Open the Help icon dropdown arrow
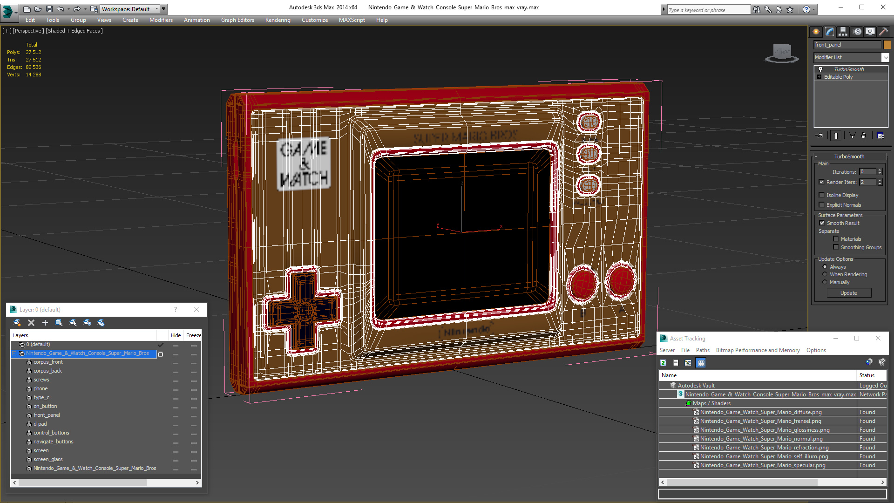Screen dimensions: 894x503 [x=814, y=9]
